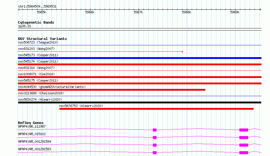This screenshot has width=270, height=156.
Task: Click the nsv5830274 (Almarri2020) label
Action: pyautogui.click(x=40, y=99)
